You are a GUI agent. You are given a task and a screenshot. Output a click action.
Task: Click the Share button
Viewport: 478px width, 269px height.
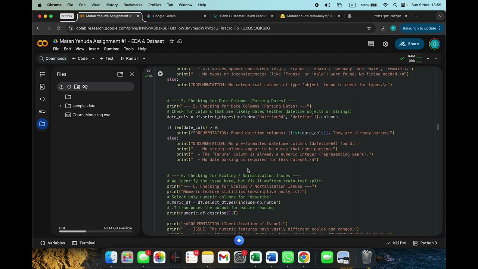coord(409,44)
